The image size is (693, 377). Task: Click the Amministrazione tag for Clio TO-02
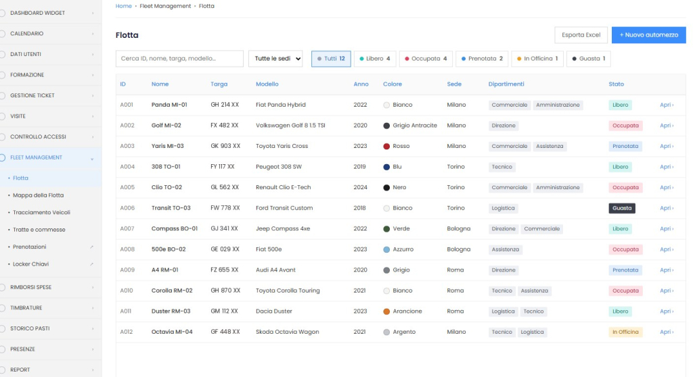click(x=558, y=188)
